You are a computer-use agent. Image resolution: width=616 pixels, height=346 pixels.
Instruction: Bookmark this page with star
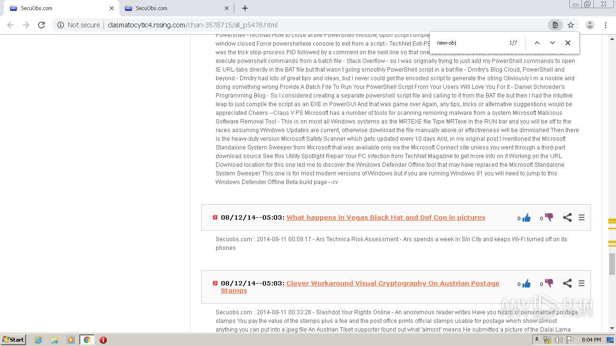click(x=571, y=25)
